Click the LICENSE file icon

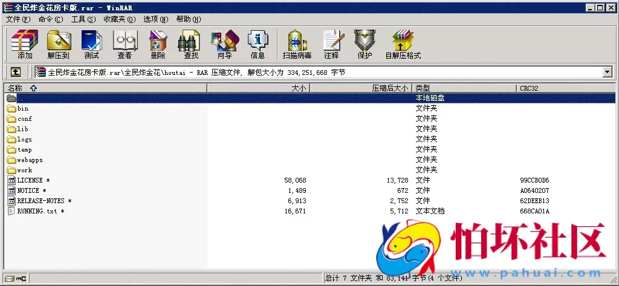(11, 180)
